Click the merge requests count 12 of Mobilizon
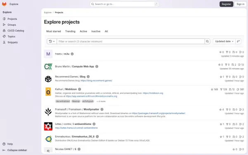 point(232,89)
